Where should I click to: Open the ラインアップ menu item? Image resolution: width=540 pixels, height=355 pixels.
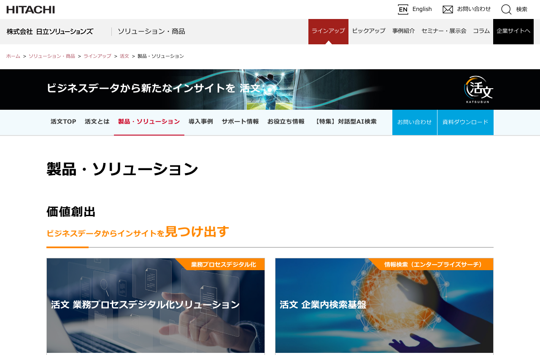(x=328, y=31)
